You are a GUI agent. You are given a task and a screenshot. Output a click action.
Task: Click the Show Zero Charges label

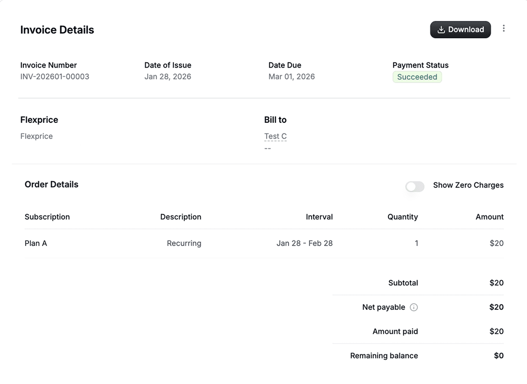click(x=468, y=185)
